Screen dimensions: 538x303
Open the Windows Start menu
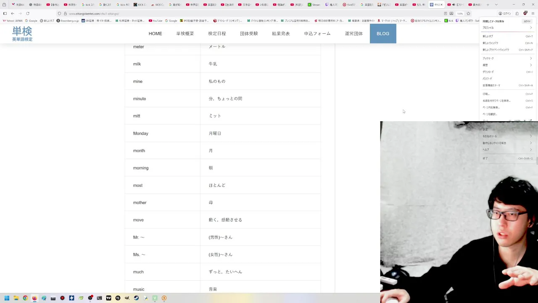pyautogui.click(x=7, y=298)
